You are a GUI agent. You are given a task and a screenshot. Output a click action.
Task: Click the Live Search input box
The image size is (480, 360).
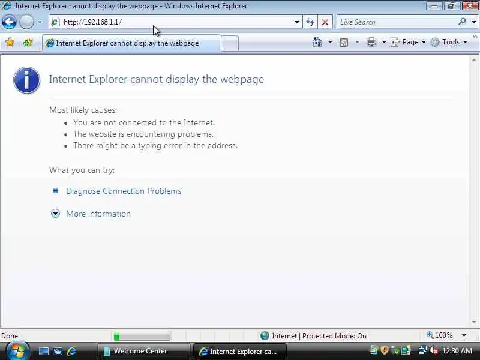397,22
